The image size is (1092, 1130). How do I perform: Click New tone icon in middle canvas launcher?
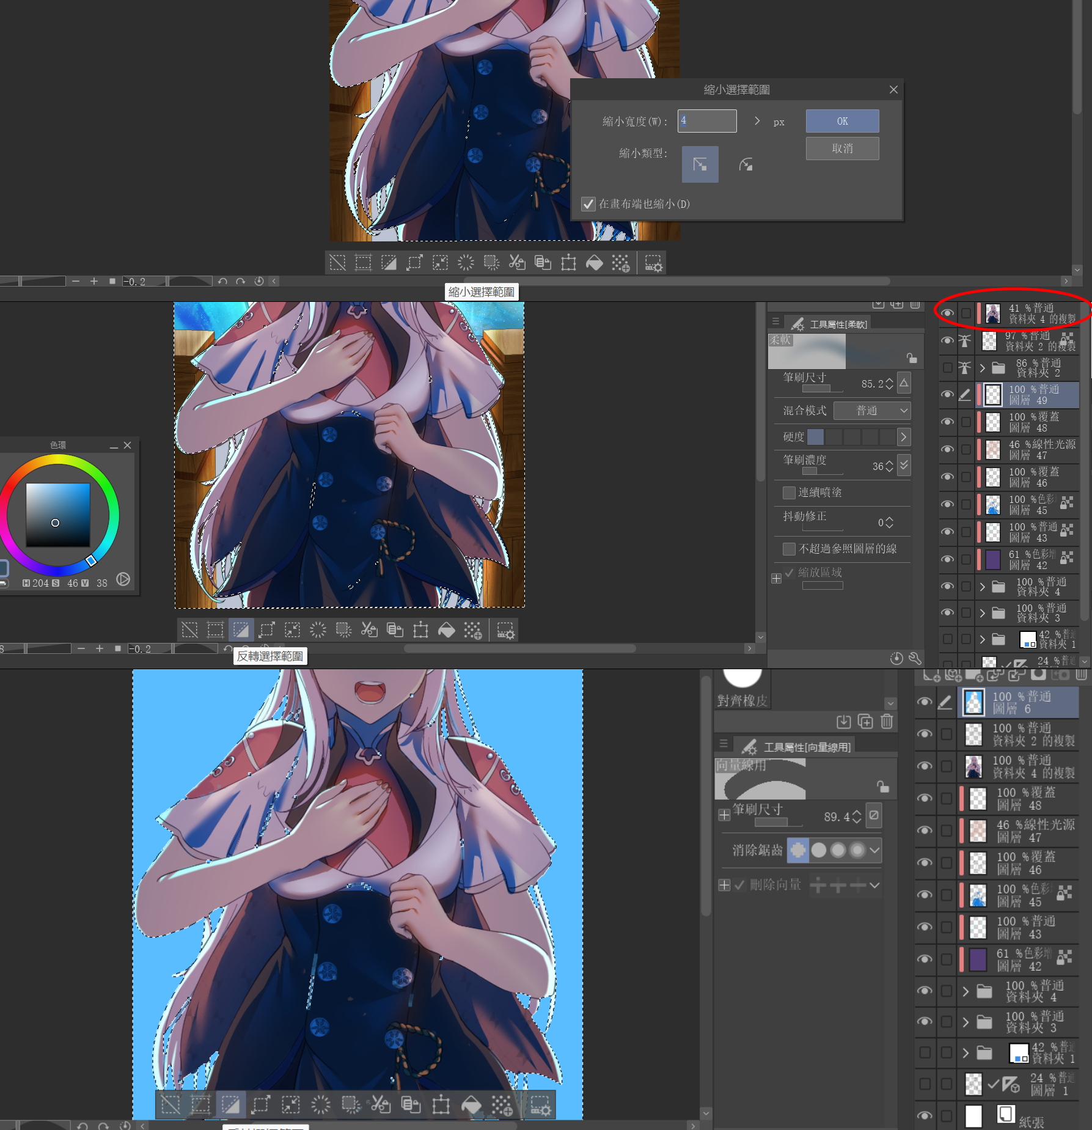click(x=472, y=629)
